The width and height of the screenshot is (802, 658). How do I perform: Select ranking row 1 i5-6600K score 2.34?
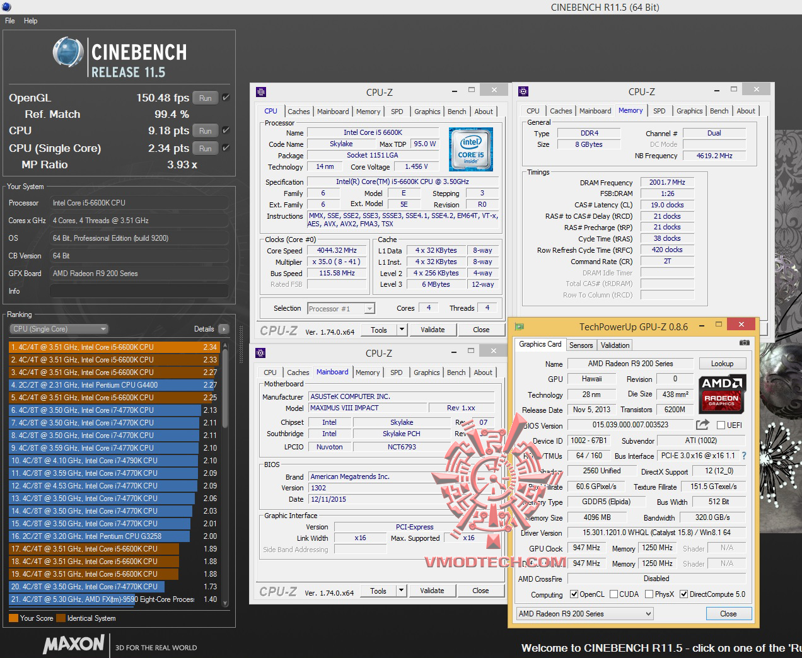coord(114,347)
